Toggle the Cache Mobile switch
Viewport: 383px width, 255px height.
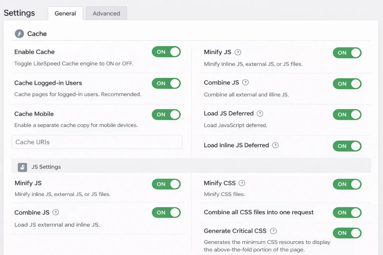pyautogui.click(x=166, y=114)
